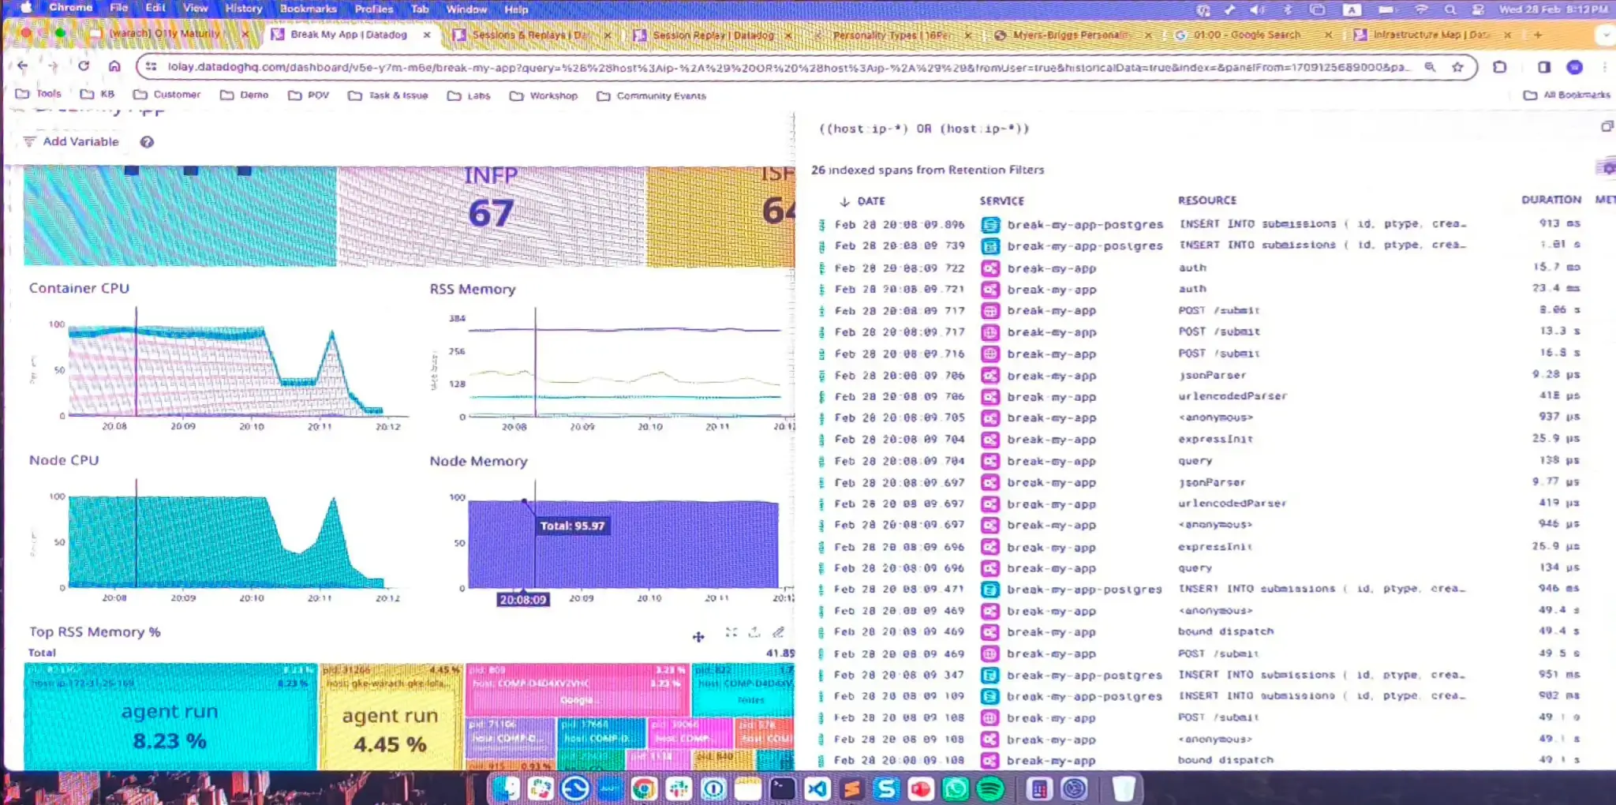Open the tab search chevron in Chrome
The image size is (1616, 805).
(1607, 36)
